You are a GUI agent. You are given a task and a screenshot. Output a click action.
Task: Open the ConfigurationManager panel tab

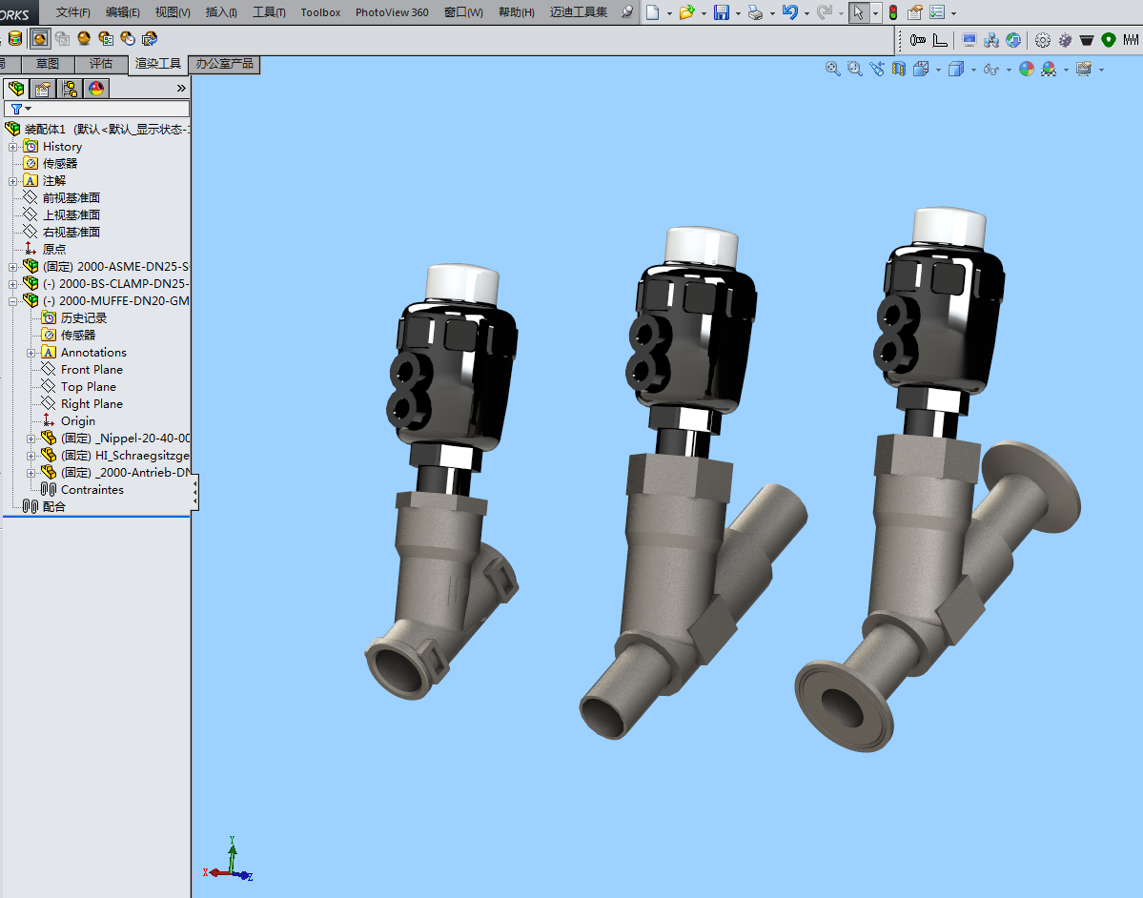click(70, 89)
